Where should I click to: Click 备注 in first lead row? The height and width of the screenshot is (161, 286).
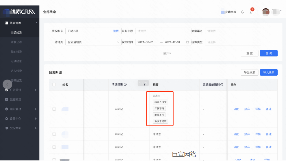click(269, 109)
